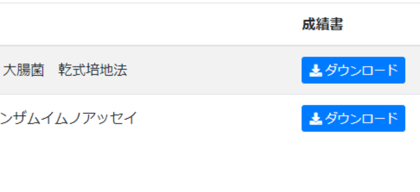
Task: Click the second blue button under 成績書
Action: [353, 118]
